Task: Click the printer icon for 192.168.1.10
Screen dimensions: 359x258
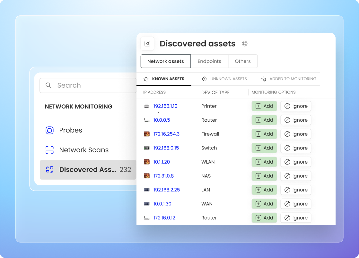Action: 147,106
